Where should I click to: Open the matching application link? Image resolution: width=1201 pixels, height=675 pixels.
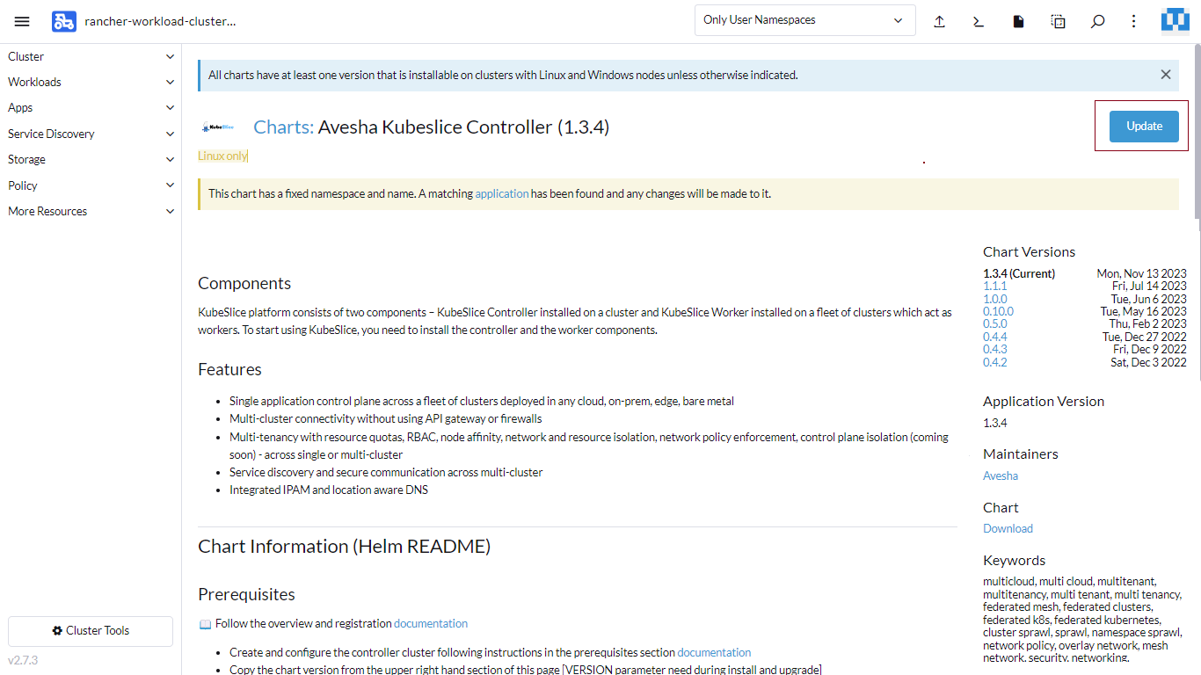pyautogui.click(x=502, y=193)
